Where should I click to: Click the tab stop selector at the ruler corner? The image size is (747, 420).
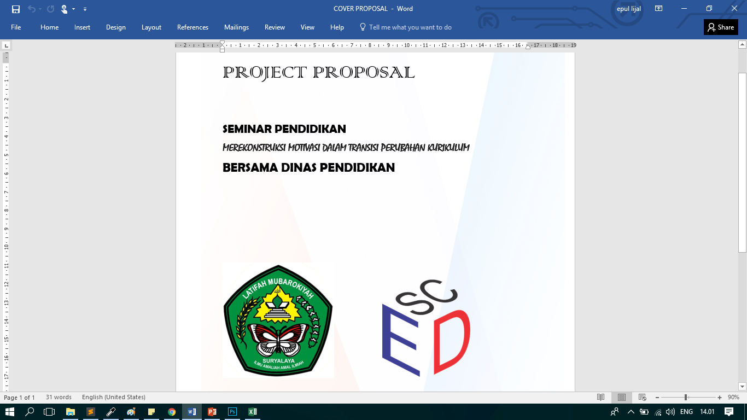click(6, 45)
